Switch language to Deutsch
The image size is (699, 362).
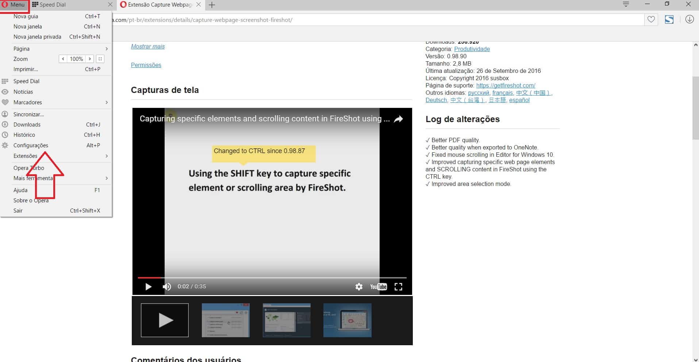click(x=436, y=100)
